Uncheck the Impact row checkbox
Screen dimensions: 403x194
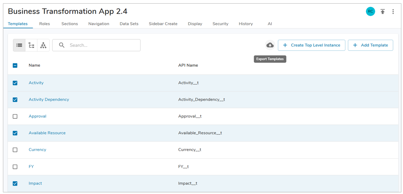15,184
